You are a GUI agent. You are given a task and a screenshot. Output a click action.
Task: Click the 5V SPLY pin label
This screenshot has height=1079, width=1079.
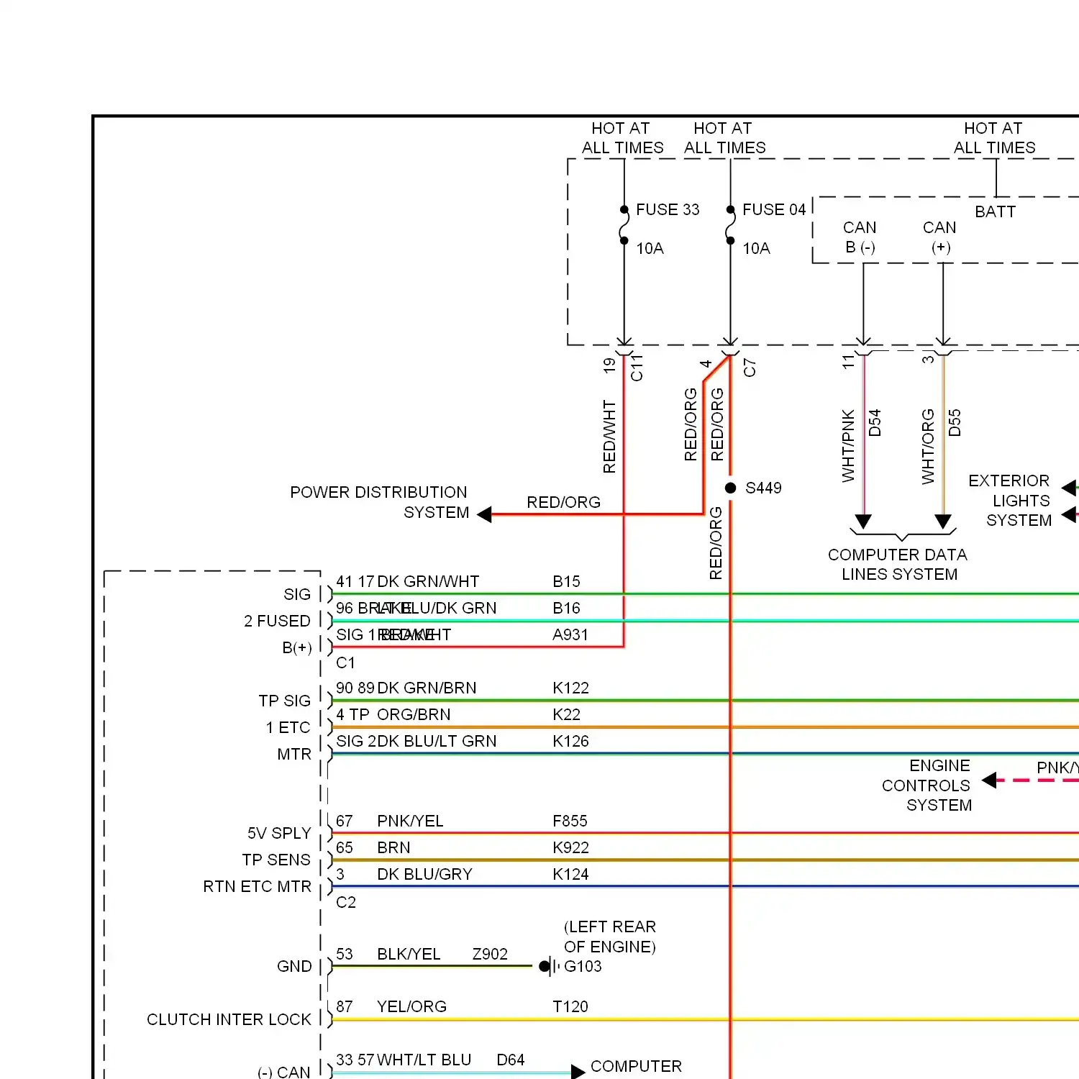click(279, 833)
